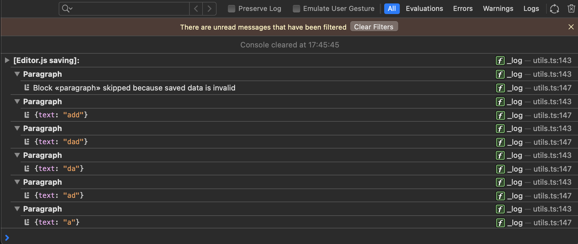The height and width of the screenshot is (244, 578).
Task: Collapse the first Paragraph group
Action: click(17, 74)
